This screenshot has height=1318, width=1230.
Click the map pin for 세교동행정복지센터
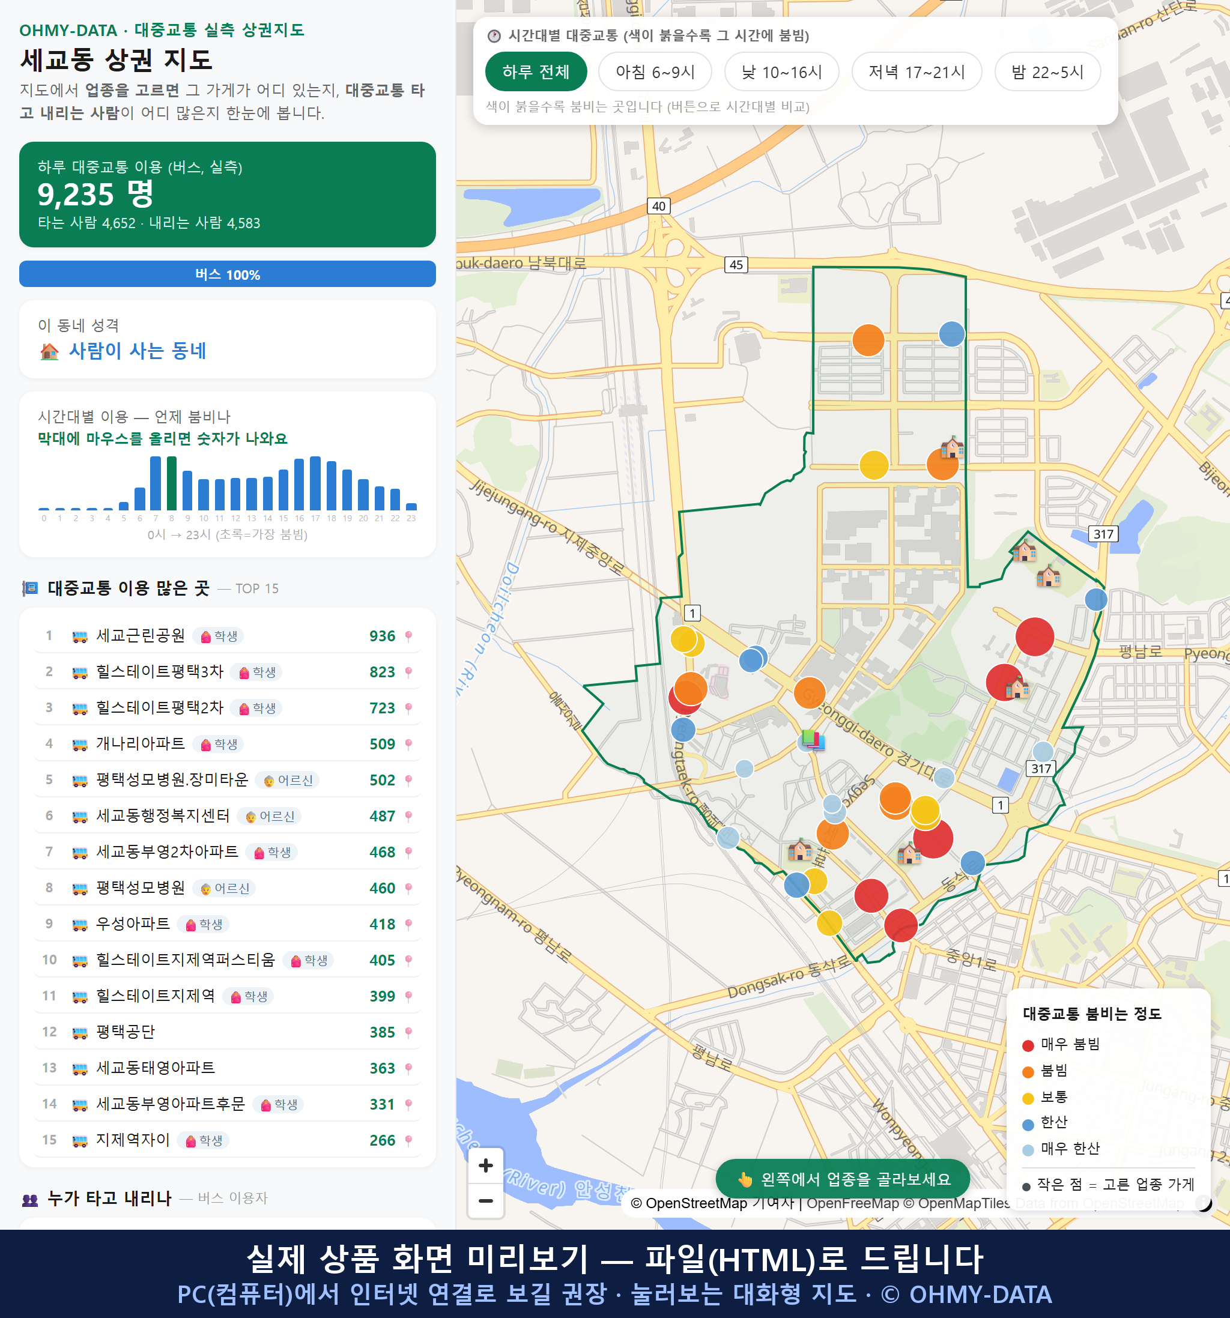[x=408, y=816]
